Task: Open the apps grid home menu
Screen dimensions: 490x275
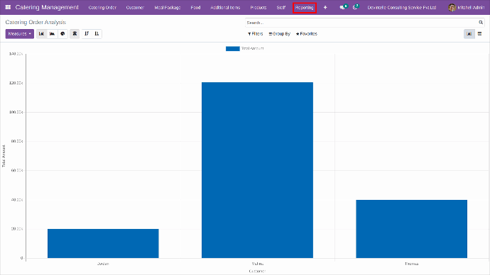Action: click(x=8, y=7)
